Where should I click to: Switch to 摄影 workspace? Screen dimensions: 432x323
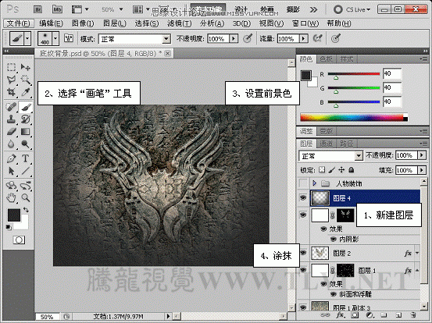click(293, 9)
